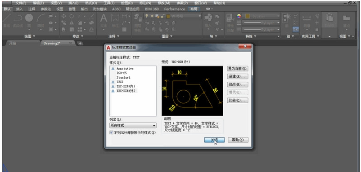Select the 'ISO-25' style in the list
This screenshot has height=172, width=361.
(x=122, y=73)
